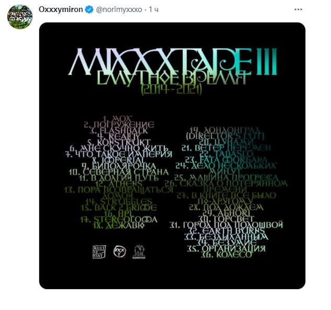
Task: Click track 2 'Погружение' in tracklist
Action: [119, 124]
